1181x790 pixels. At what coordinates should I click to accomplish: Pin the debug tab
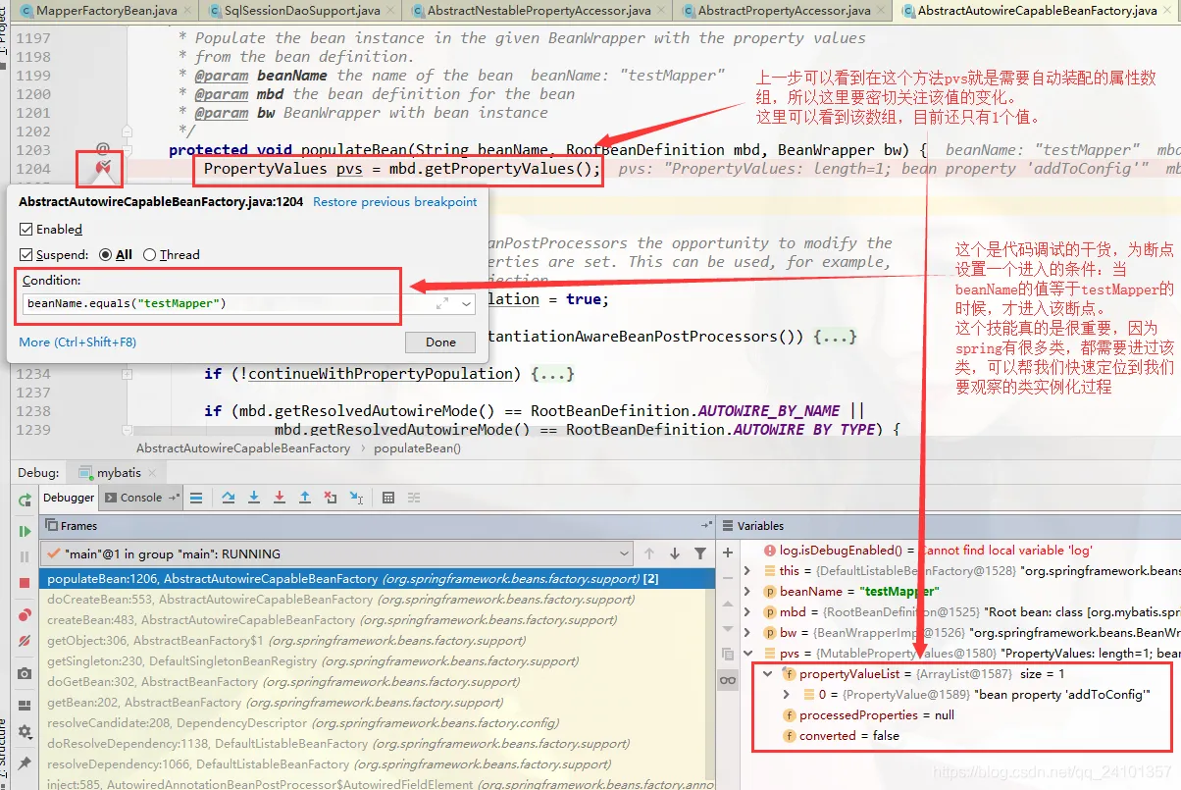pyautogui.click(x=25, y=763)
